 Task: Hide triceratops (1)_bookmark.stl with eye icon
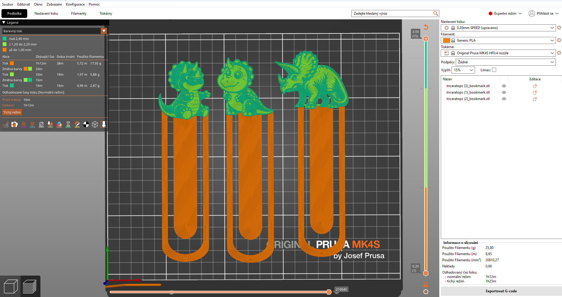pyautogui.click(x=504, y=92)
